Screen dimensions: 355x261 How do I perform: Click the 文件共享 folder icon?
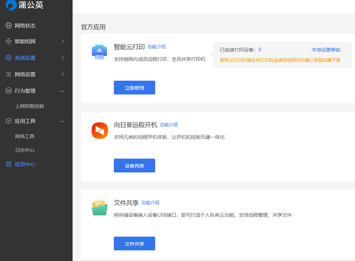(100, 208)
